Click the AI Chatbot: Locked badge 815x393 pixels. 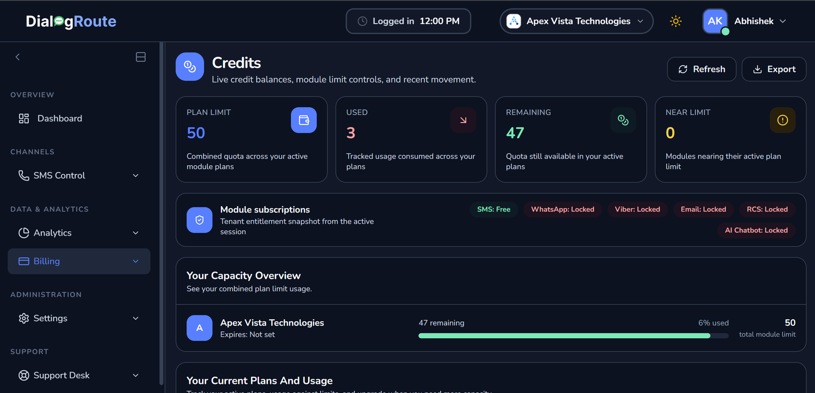(x=756, y=230)
